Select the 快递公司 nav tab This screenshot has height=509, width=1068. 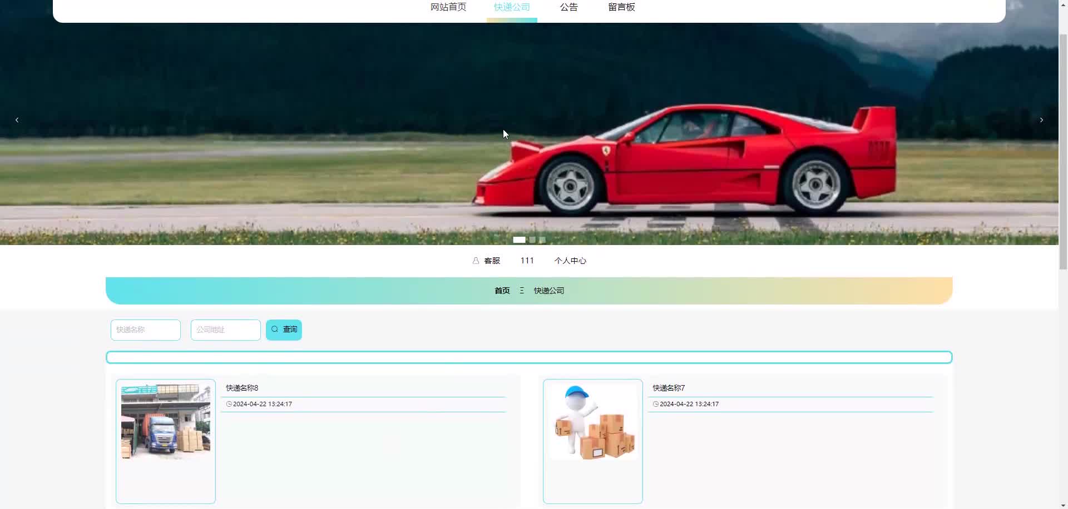512,7
